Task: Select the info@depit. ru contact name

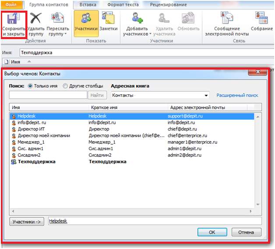Action: (32, 123)
